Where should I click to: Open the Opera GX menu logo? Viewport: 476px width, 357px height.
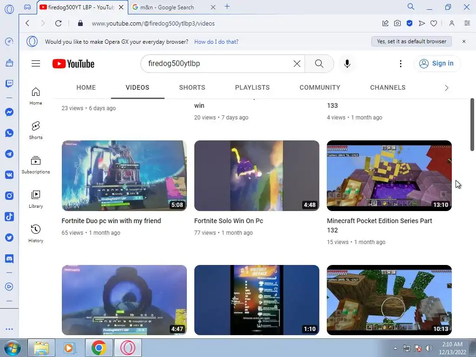tap(9, 9)
